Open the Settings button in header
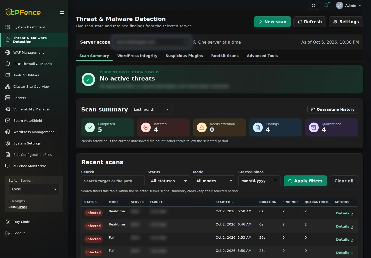The height and width of the screenshot is (258, 371). [x=346, y=22]
